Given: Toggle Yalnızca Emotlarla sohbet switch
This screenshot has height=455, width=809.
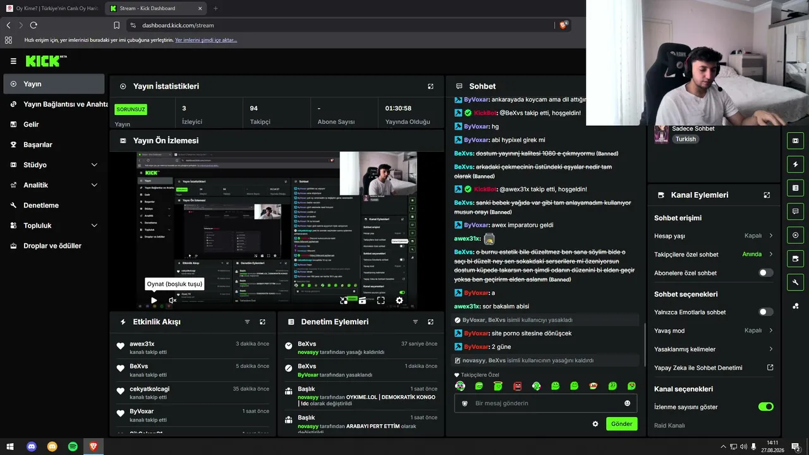Looking at the screenshot, I should pos(765,312).
